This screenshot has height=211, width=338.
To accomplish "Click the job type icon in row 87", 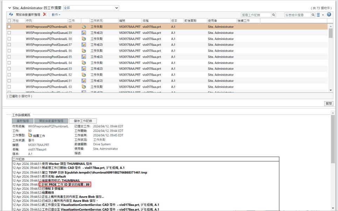I will (x=84, y=44).
